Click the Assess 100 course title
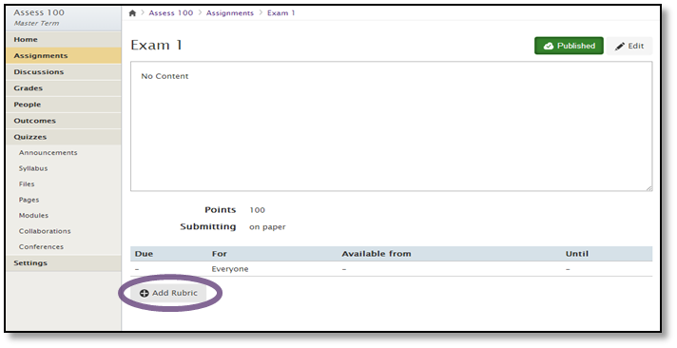The image size is (677, 348). click(x=39, y=12)
